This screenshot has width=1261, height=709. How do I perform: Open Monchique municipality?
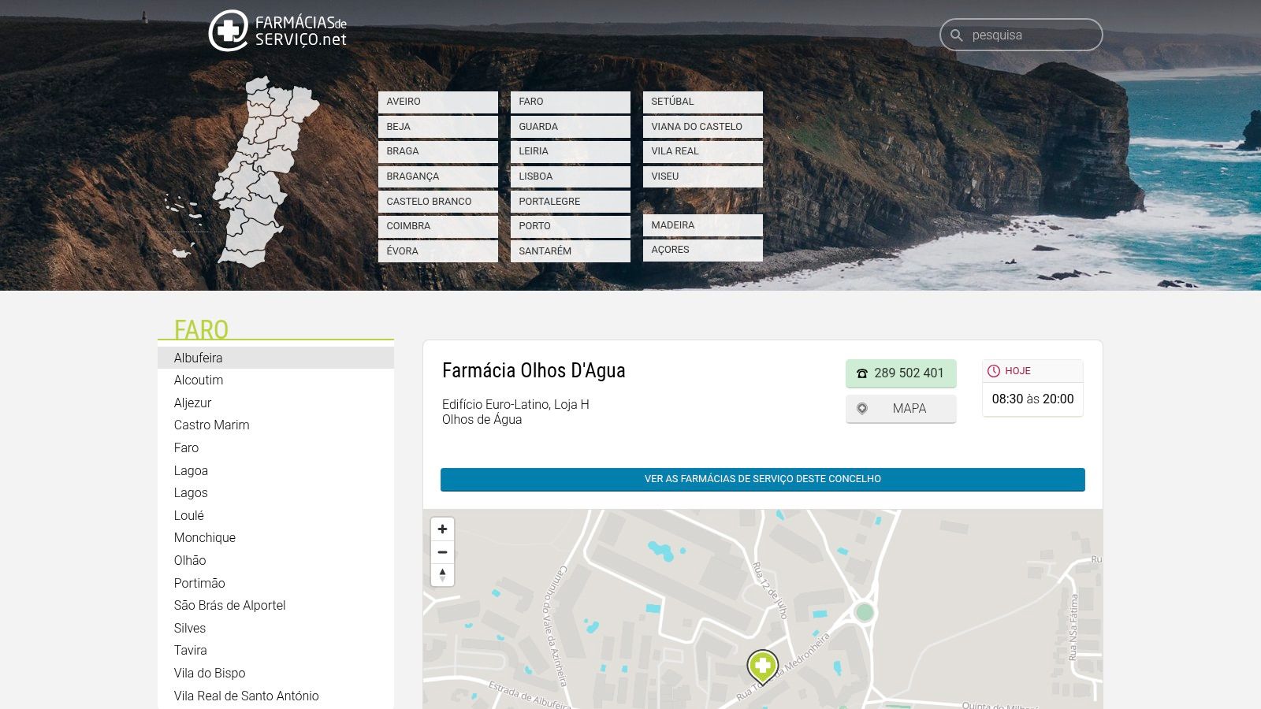tap(276, 538)
